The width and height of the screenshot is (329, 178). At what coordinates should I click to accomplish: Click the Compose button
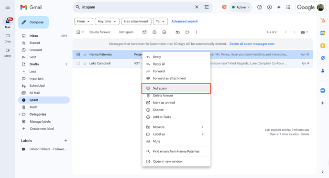(33, 22)
